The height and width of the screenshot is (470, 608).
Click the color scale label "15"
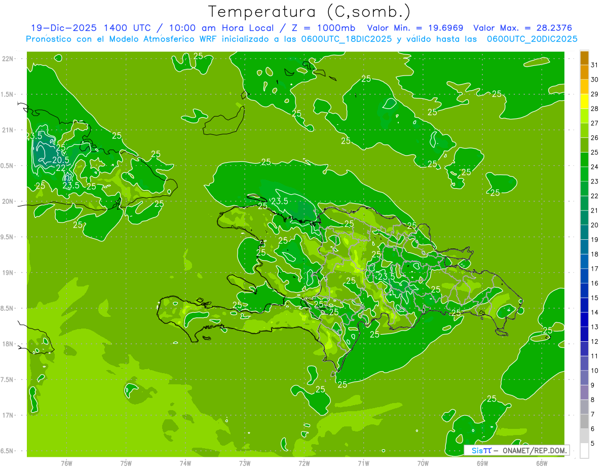click(x=595, y=298)
